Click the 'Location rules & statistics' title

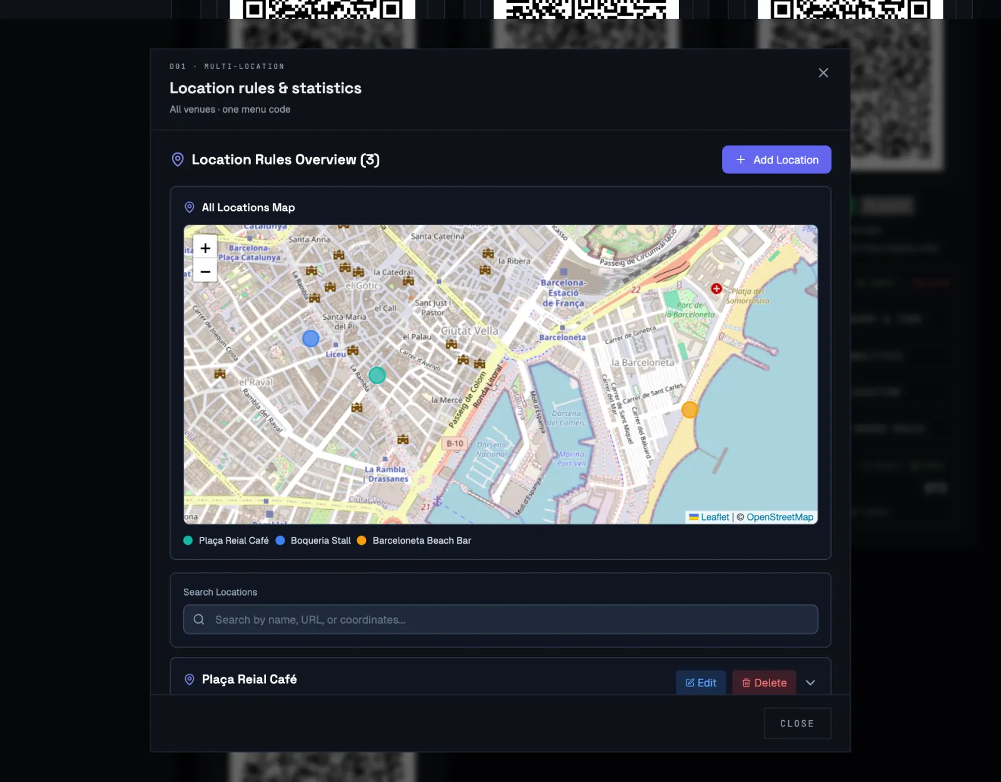(x=265, y=88)
